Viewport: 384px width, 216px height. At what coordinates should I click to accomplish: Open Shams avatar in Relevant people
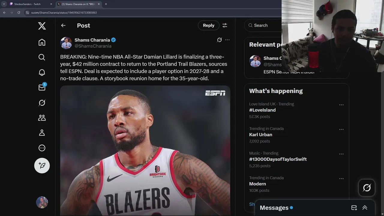[x=255, y=61]
